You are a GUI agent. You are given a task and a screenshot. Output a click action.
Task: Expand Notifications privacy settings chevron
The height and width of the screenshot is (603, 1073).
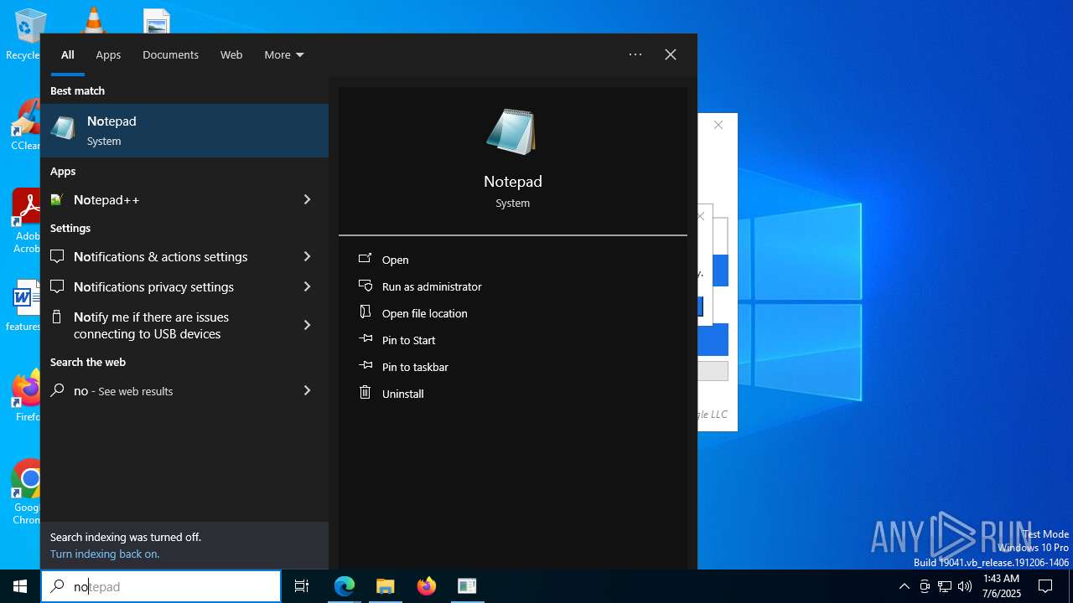307,286
